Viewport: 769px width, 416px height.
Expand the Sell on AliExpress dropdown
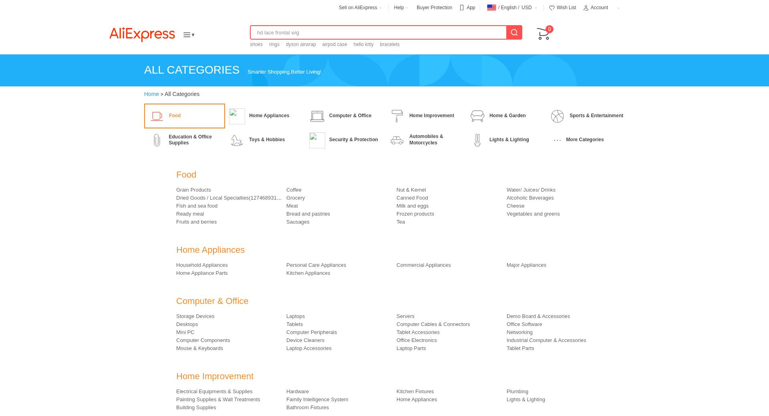tap(360, 8)
